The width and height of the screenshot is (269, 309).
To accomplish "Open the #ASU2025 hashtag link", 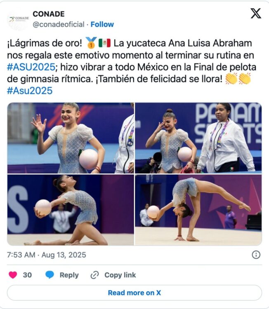I will (x=31, y=67).
